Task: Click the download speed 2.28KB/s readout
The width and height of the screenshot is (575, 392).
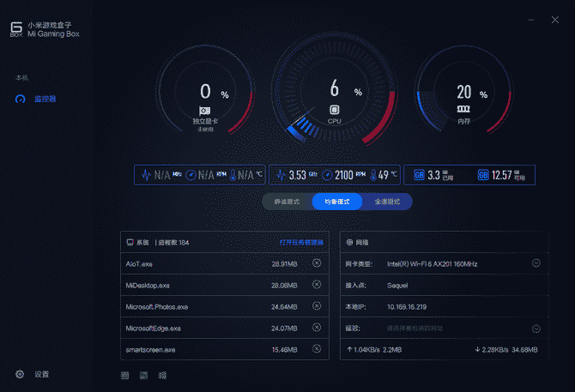Action: click(x=492, y=350)
